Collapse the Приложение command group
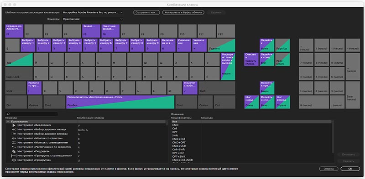365x179 pixels. (8, 121)
